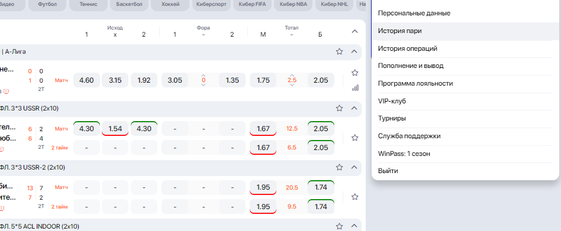
Task: Pick total under 1.95 for 20.5 match total
Action: (x=263, y=187)
